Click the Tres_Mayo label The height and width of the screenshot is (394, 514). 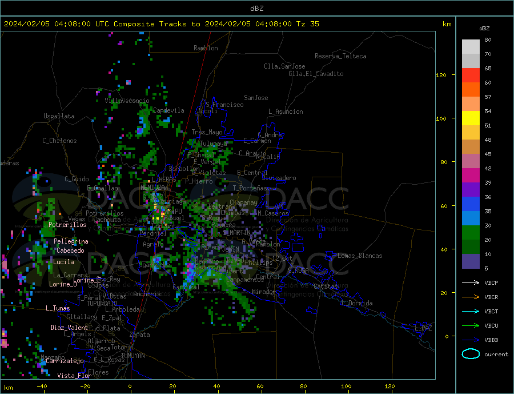pos(207,132)
